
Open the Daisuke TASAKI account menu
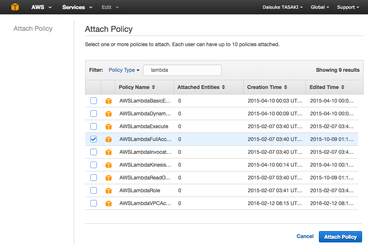(283, 7)
